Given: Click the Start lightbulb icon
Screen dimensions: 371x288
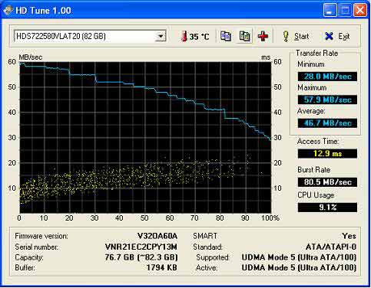Looking at the screenshot, I should click(286, 36).
